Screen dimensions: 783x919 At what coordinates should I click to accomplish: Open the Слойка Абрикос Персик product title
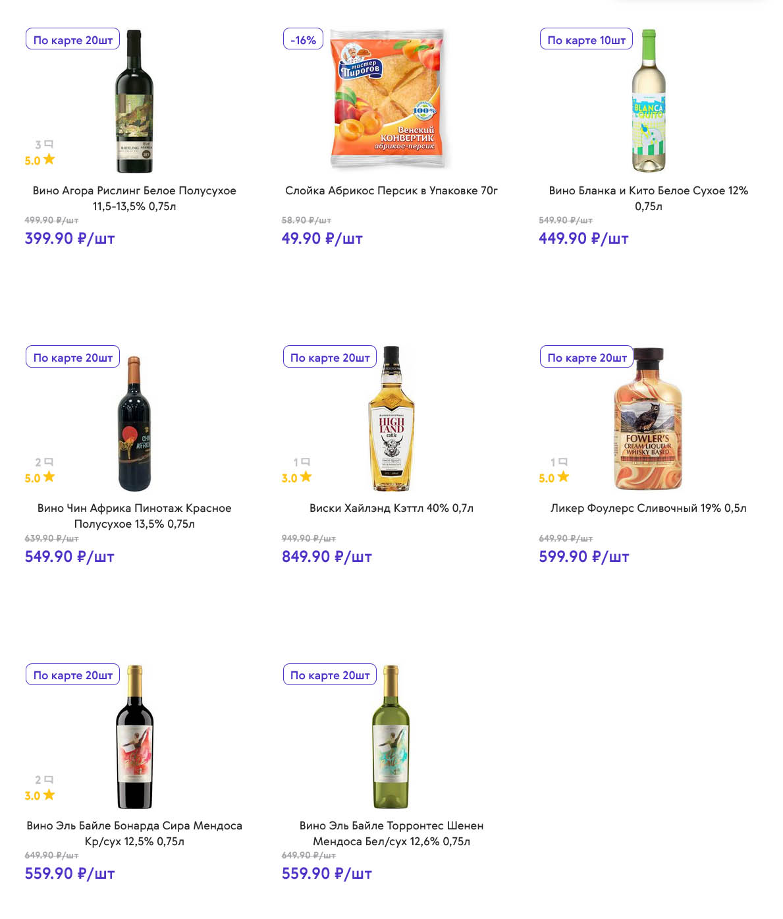click(x=391, y=190)
